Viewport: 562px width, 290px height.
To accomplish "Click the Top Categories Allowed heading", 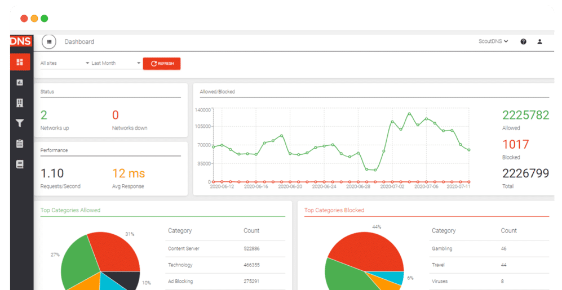I will pyautogui.click(x=70, y=210).
